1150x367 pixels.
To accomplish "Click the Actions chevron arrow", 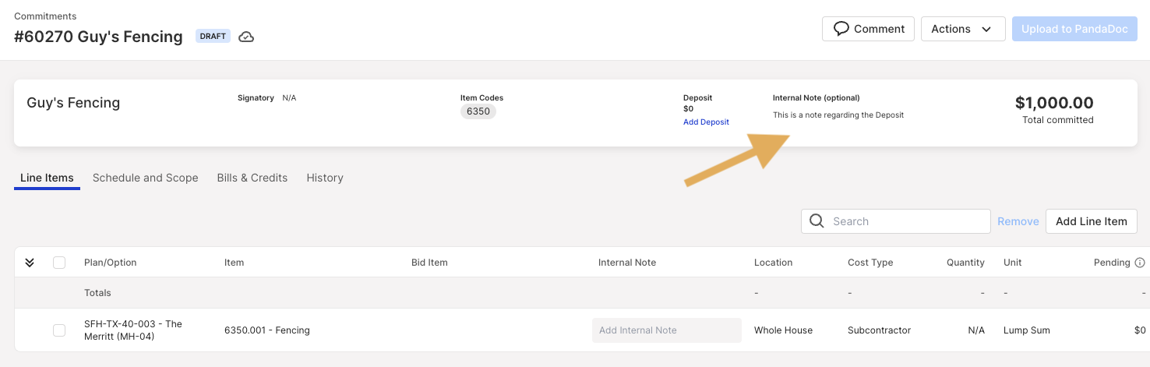I will click(986, 30).
